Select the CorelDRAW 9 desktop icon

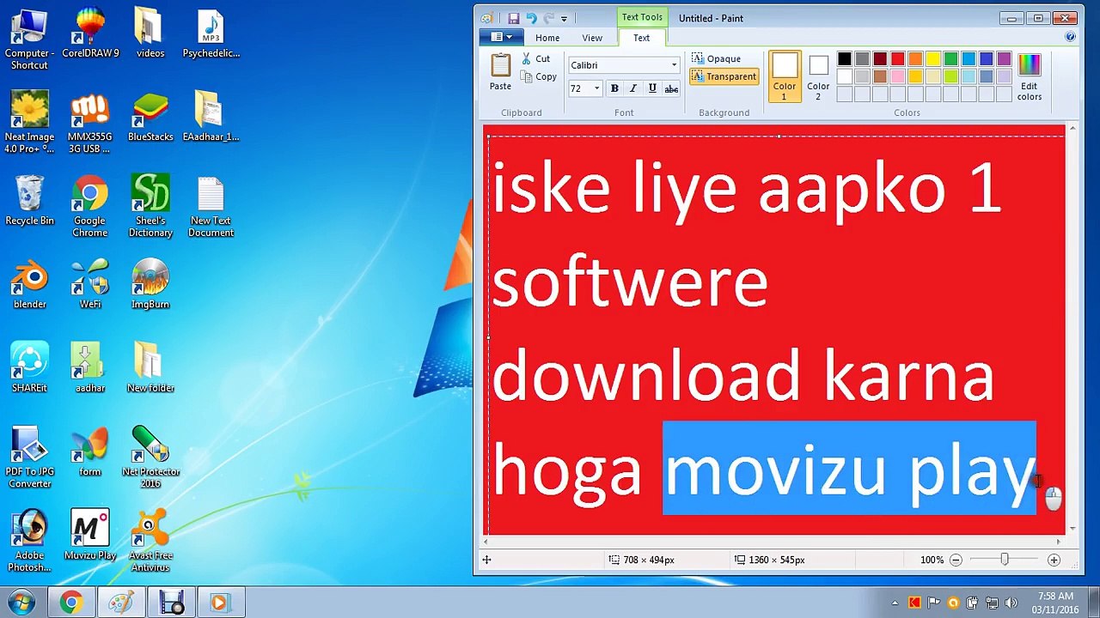click(x=90, y=34)
